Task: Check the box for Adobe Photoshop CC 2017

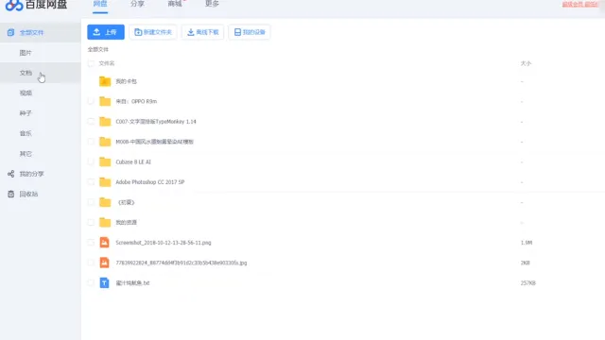Action: 91,182
